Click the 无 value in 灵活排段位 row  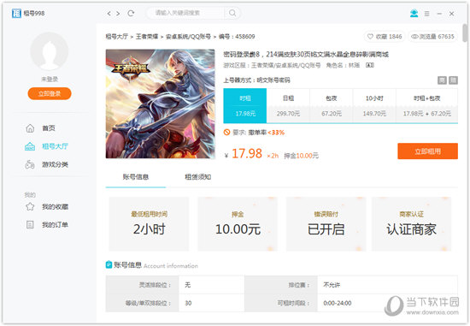pos(188,285)
